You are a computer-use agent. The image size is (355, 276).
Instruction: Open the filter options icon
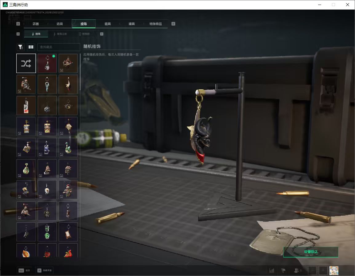(x=21, y=47)
